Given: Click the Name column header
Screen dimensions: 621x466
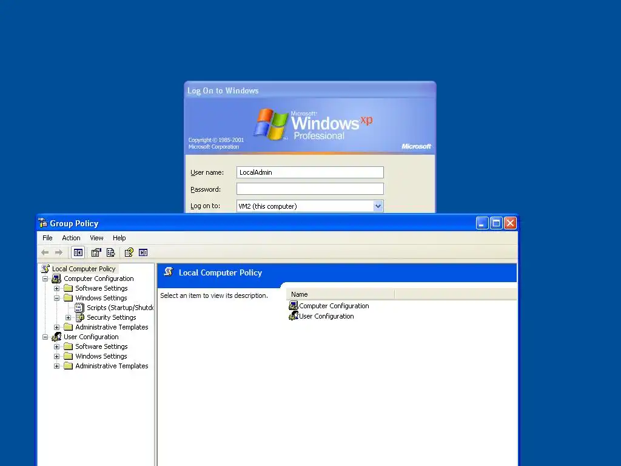Looking at the screenshot, I should [340, 294].
